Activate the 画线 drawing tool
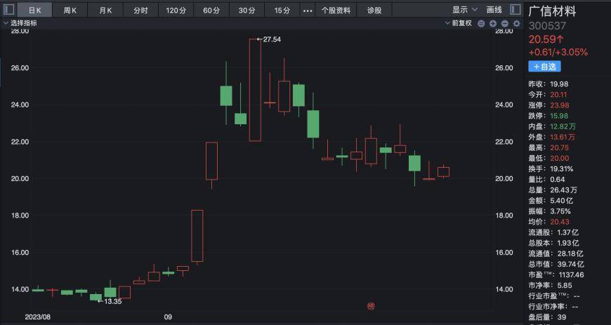611x325 pixels. coord(494,10)
